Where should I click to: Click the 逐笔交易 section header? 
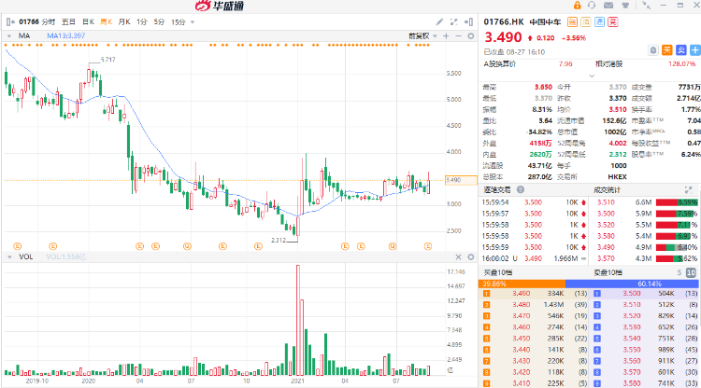497,189
